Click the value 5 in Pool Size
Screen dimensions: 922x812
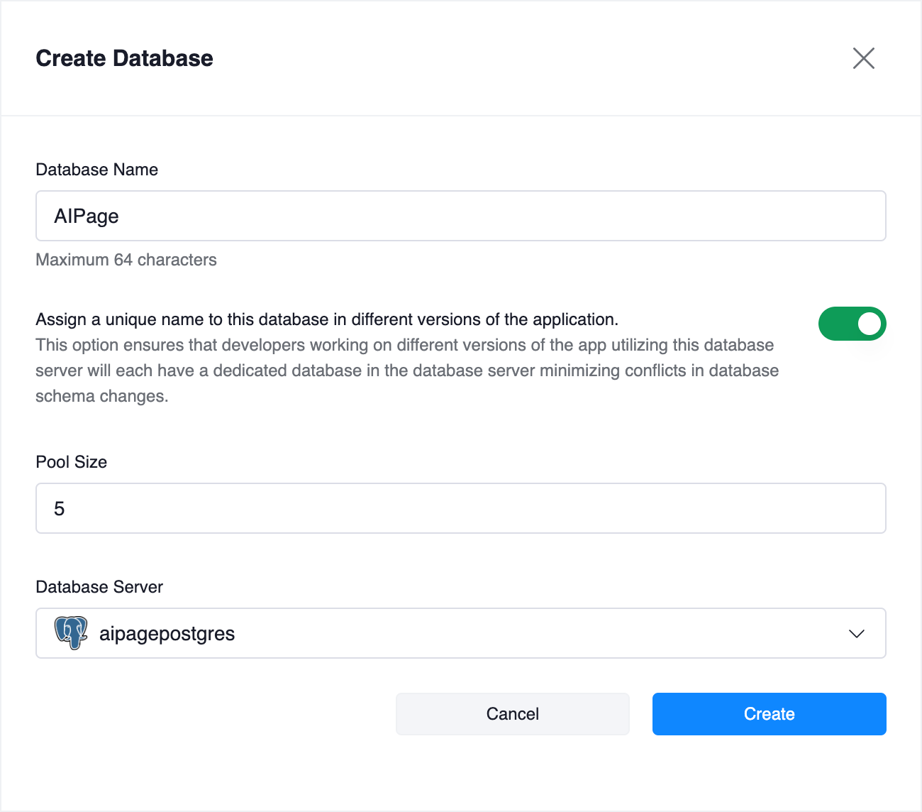tap(60, 509)
